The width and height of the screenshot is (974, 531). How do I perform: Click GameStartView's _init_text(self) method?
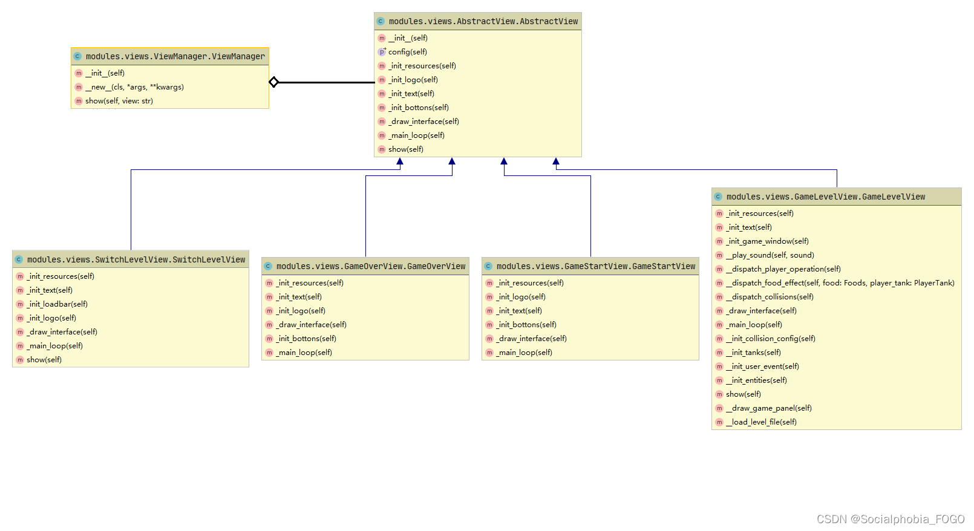click(519, 311)
